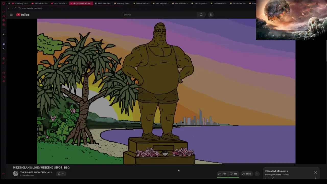Open Twitch from the Opera sidebar
This screenshot has width=327, height=184.
4,44
